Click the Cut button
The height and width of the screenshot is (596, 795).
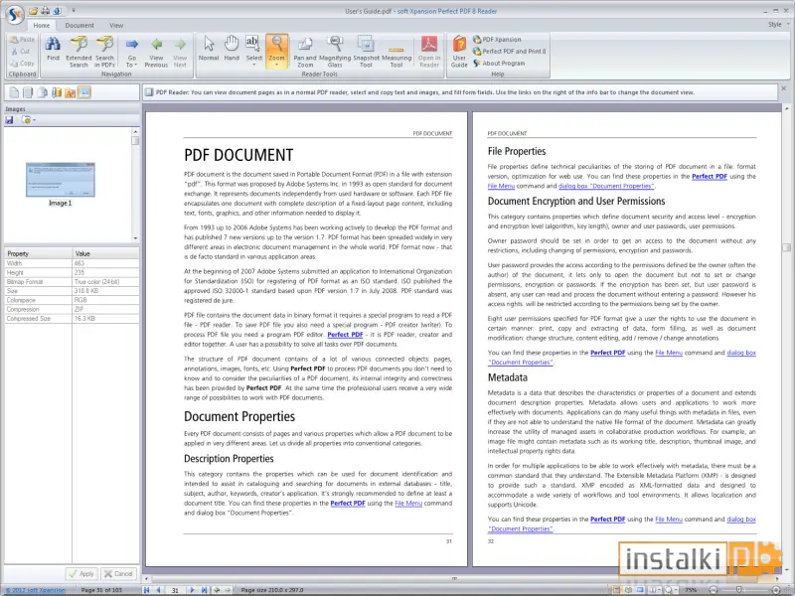(x=21, y=52)
